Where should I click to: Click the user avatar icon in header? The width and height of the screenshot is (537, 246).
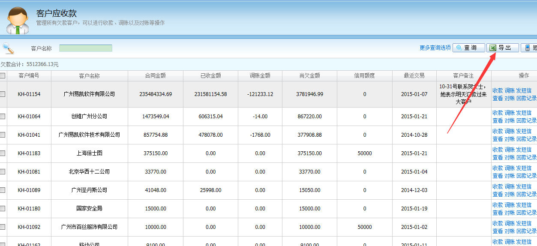tap(18, 20)
